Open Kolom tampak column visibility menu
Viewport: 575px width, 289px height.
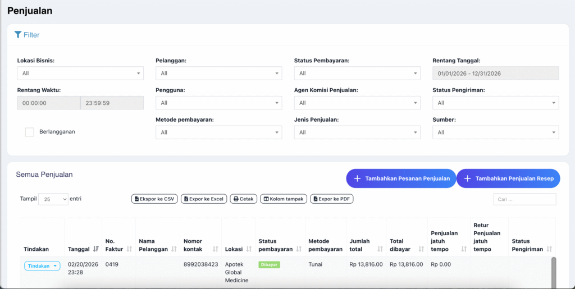tap(284, 199)
